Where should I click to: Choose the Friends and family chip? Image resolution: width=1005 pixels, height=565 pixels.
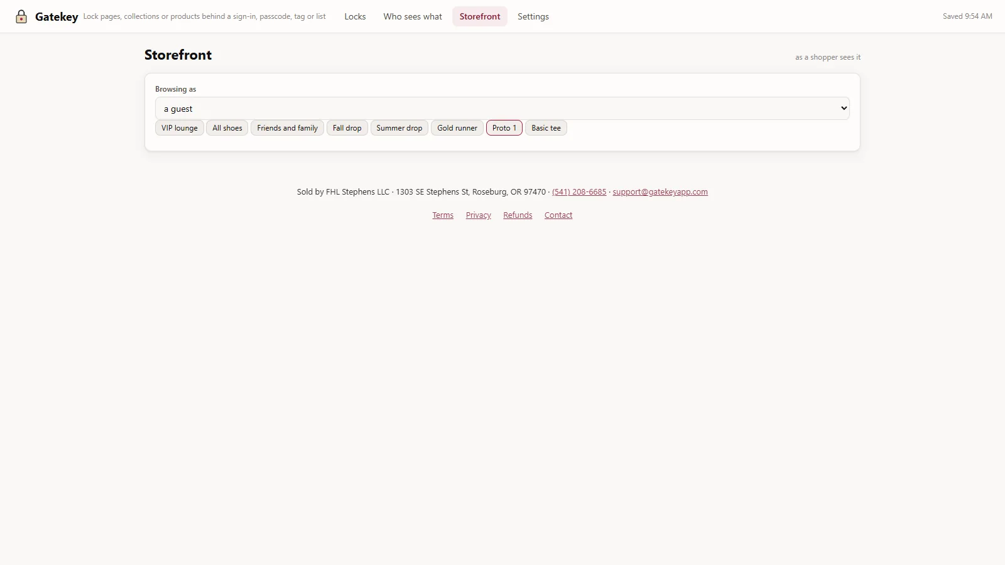pyautogui.click(x=288, y=128)
